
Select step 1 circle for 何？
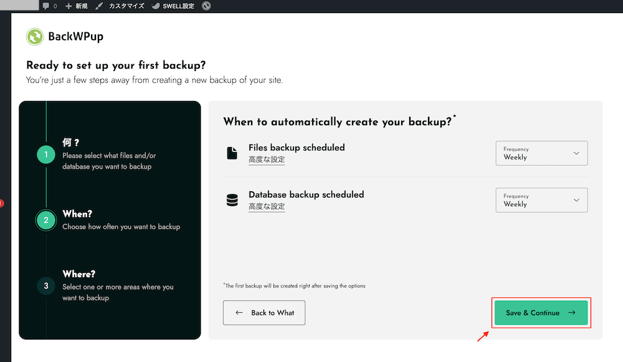click(46, 155)
